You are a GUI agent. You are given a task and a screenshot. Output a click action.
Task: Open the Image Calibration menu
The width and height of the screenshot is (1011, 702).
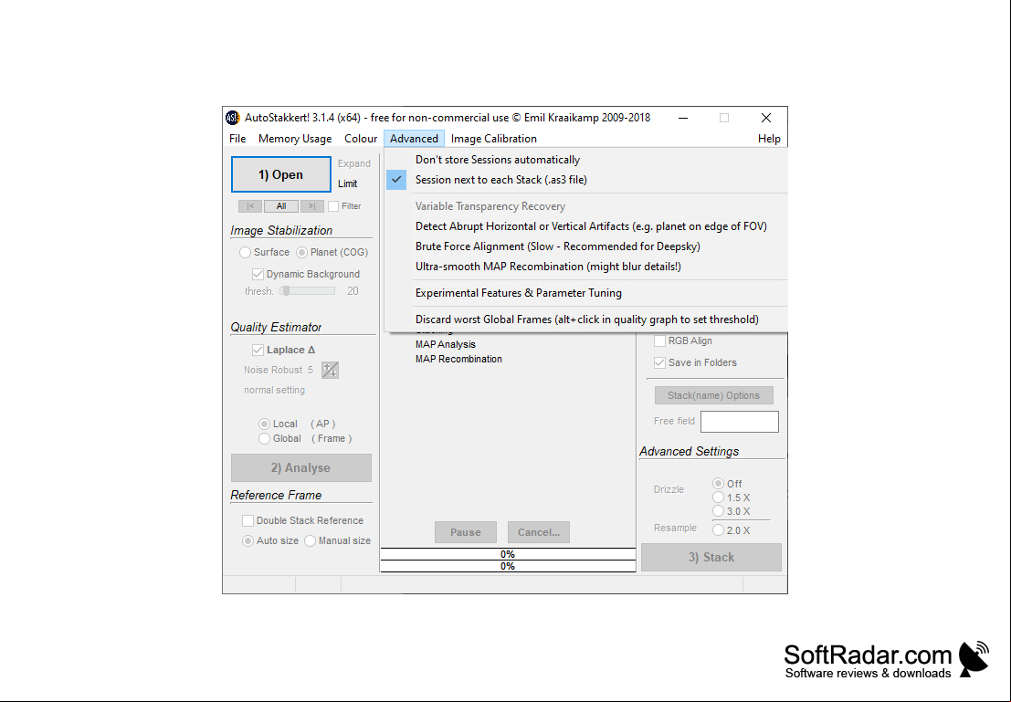[x=494, y=139]
